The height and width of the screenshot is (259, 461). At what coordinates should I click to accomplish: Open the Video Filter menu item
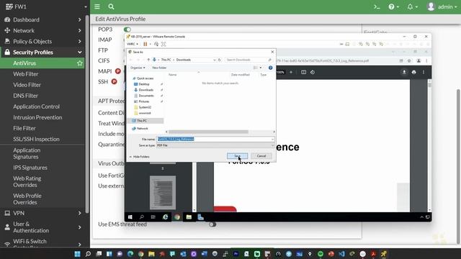(x=27, y=85)
